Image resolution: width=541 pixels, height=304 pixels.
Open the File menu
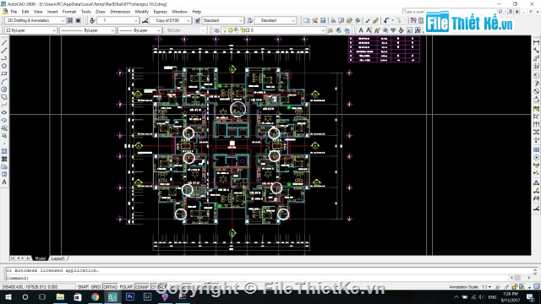14,12
